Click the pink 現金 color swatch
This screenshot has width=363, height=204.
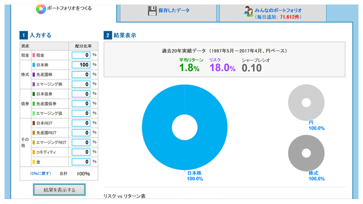click(34, 55)
